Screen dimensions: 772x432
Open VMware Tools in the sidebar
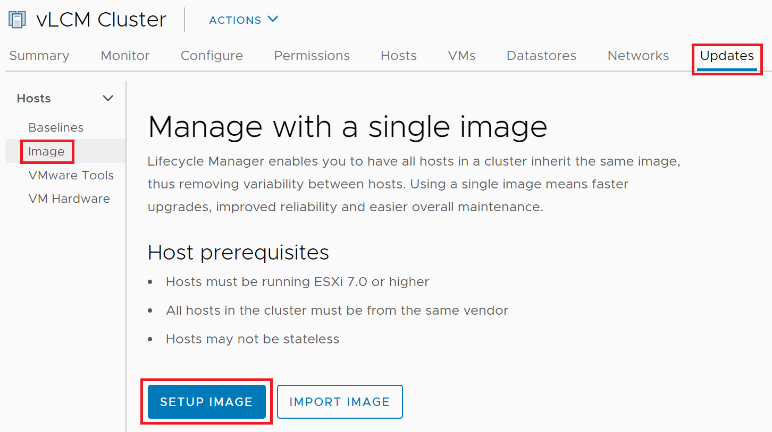71,175
